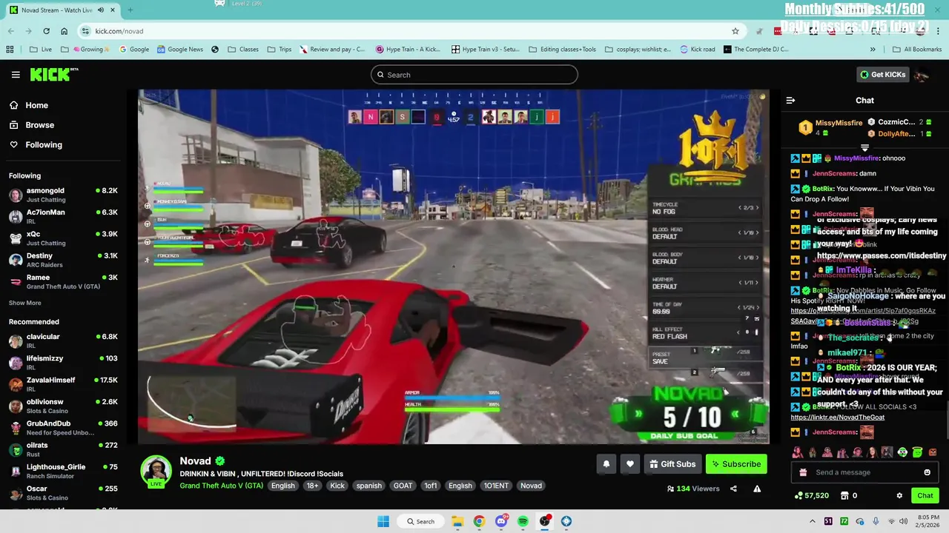Open the Kick road bookmark
949x533 pixels.
pos(698,50)
